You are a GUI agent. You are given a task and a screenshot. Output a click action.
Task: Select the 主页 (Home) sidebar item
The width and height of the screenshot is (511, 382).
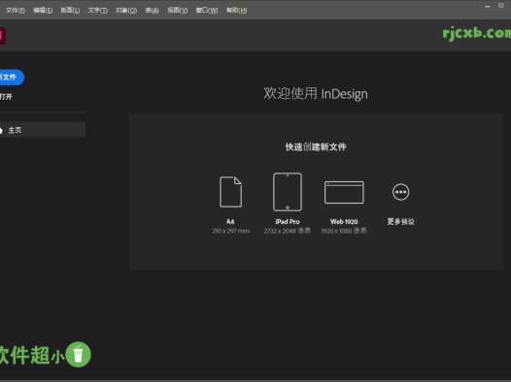[x=43, y=130]
